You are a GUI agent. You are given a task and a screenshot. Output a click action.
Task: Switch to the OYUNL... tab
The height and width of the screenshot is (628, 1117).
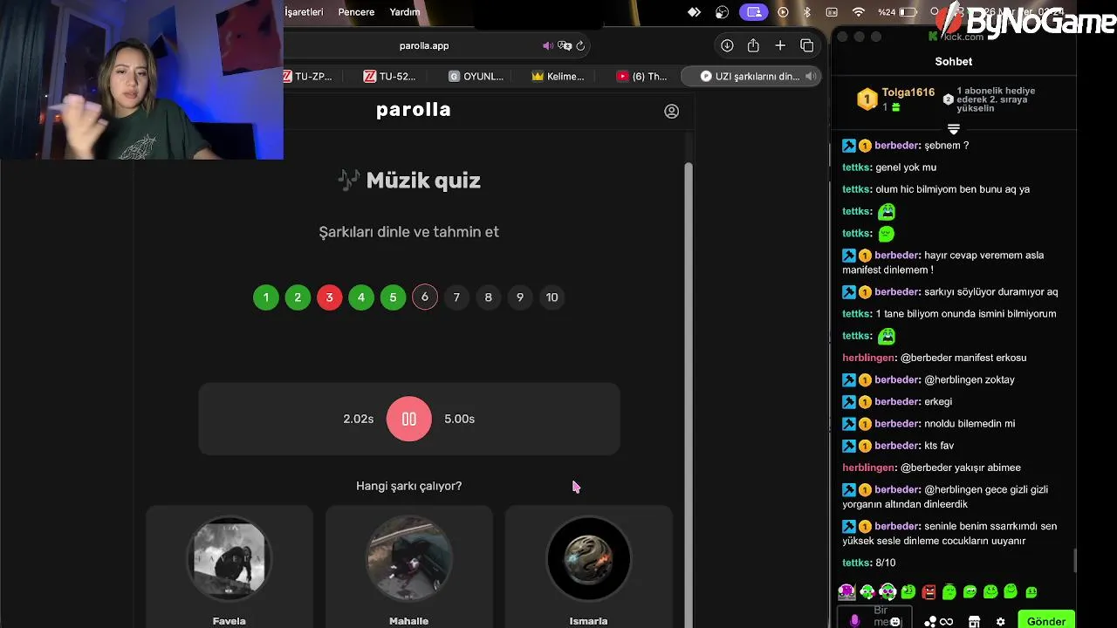[476, 76]
